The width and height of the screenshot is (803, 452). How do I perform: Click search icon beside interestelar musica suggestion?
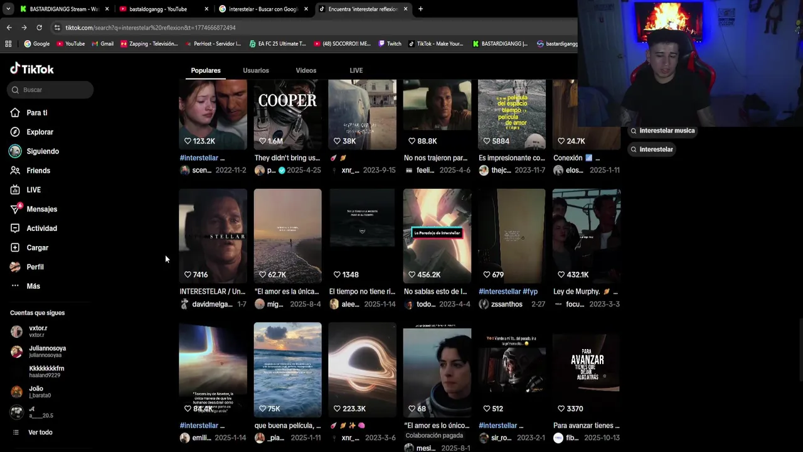(x=634, y=131)
